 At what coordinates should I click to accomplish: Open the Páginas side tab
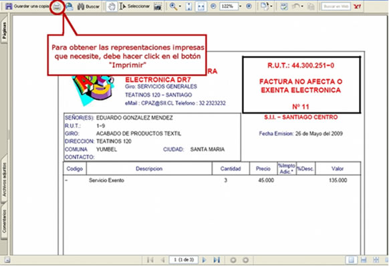click(4, 31)
